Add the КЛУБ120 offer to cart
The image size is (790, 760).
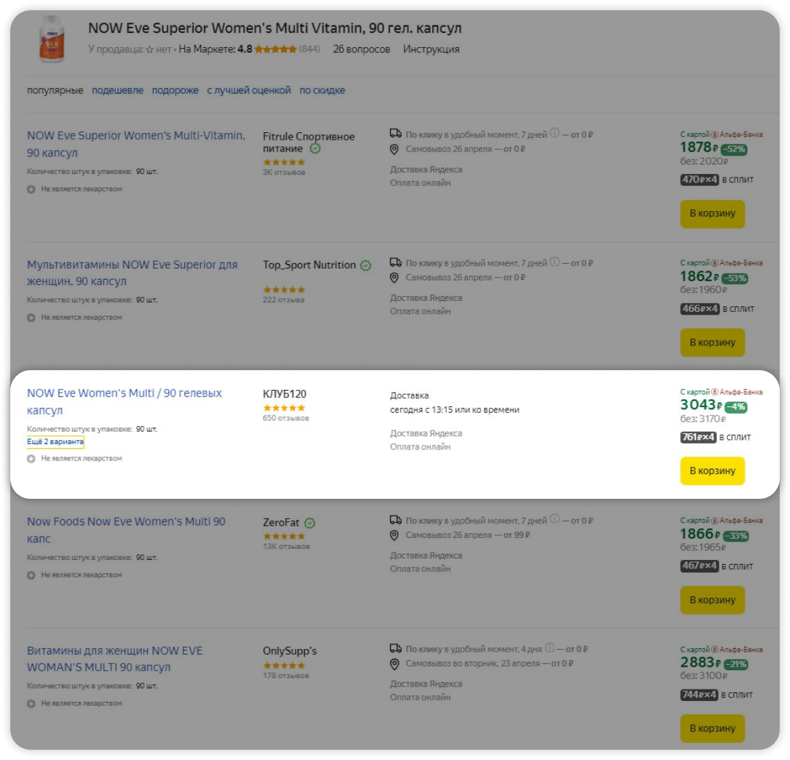click(712, 471)
